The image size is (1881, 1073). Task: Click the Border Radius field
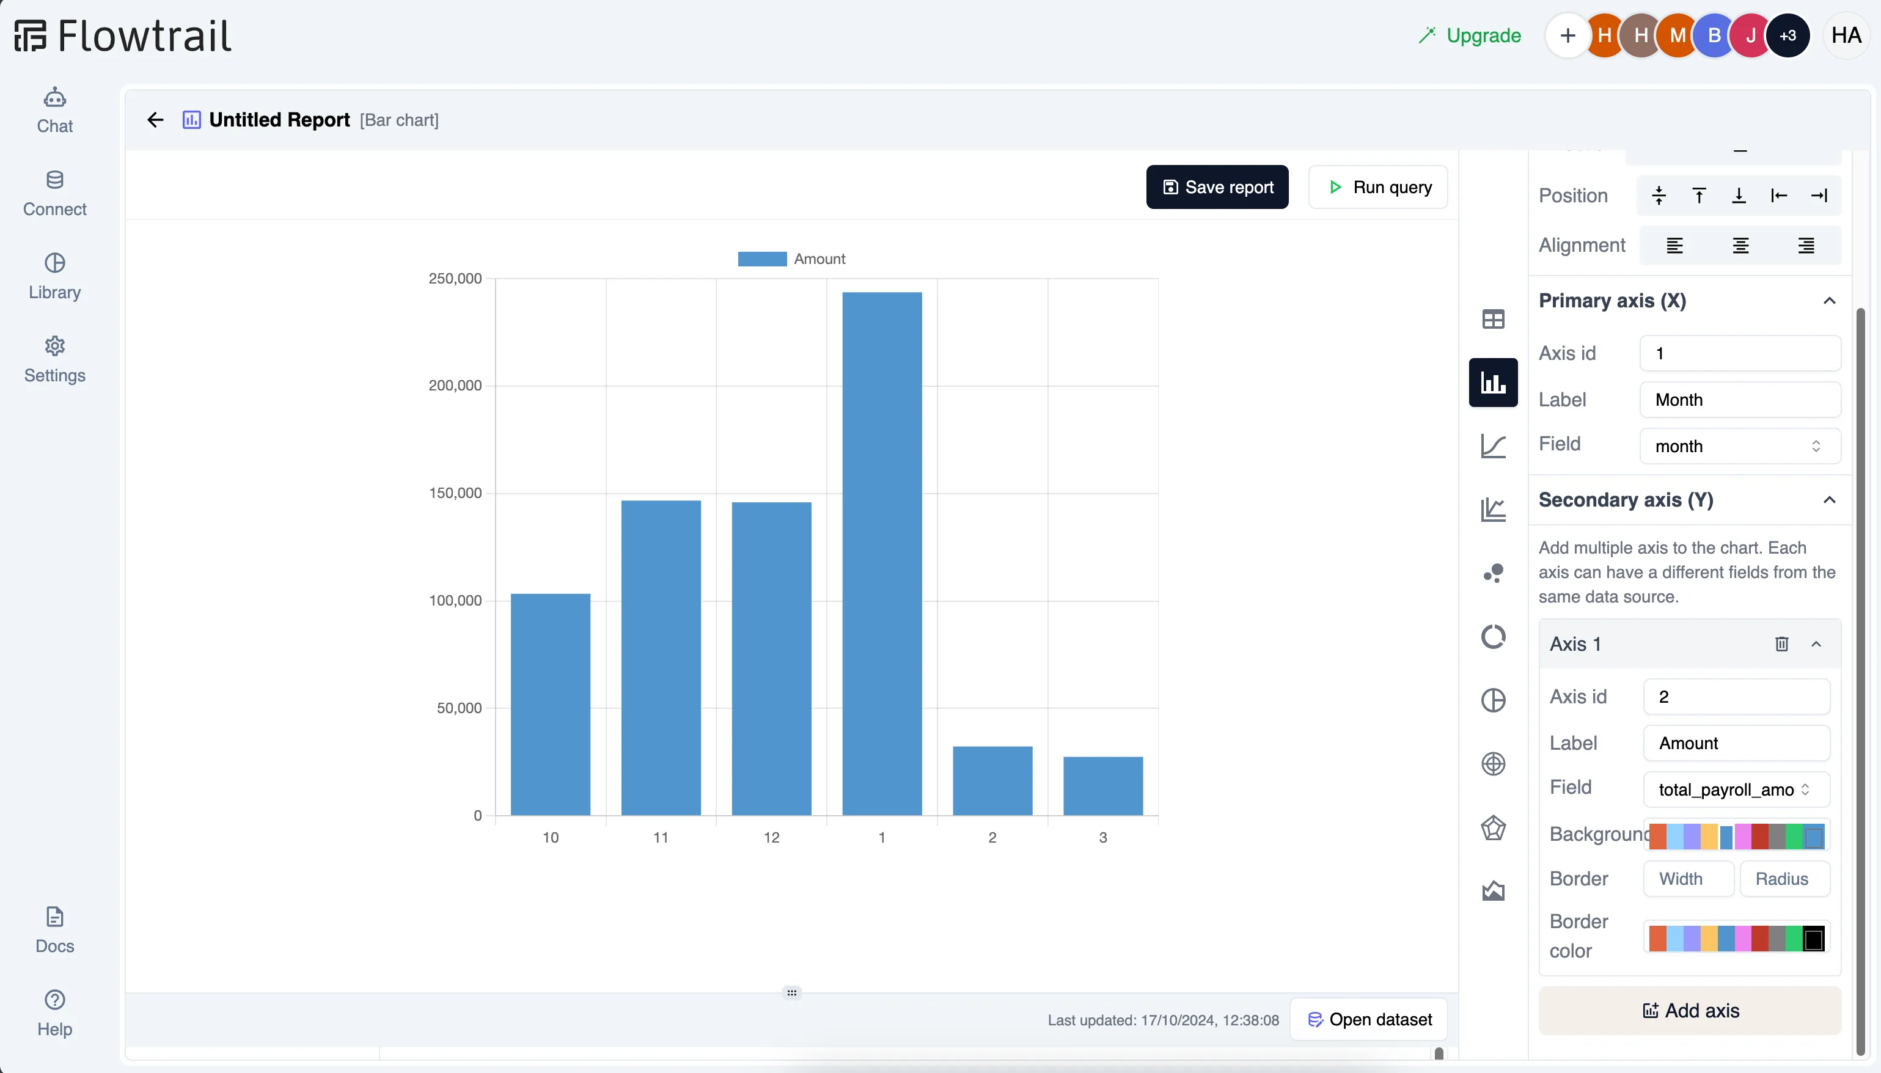(1784, 879)
